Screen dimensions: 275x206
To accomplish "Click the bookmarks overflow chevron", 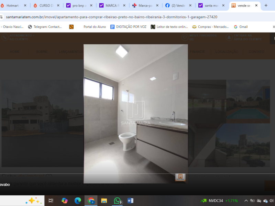I will tap(273, 26).
